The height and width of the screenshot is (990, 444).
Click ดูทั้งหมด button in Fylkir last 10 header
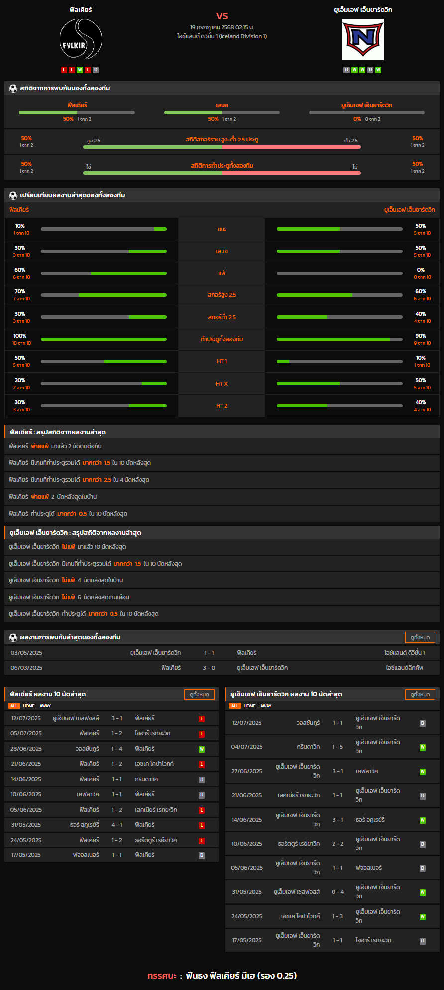tap(200, 694)
